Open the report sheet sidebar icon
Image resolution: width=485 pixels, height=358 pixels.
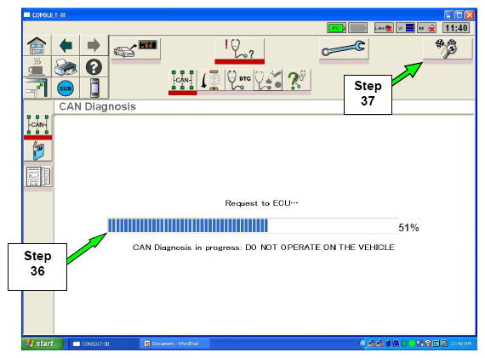(x=37, y=177)
